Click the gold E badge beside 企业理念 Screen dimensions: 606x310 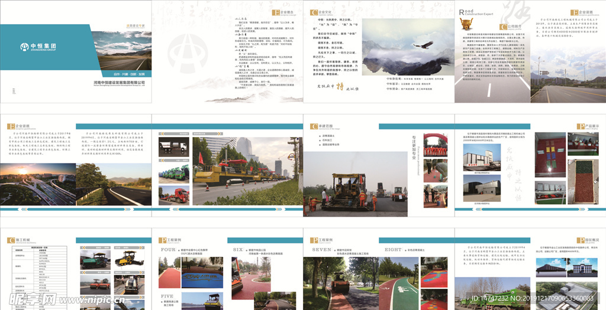tap(276, 13)
